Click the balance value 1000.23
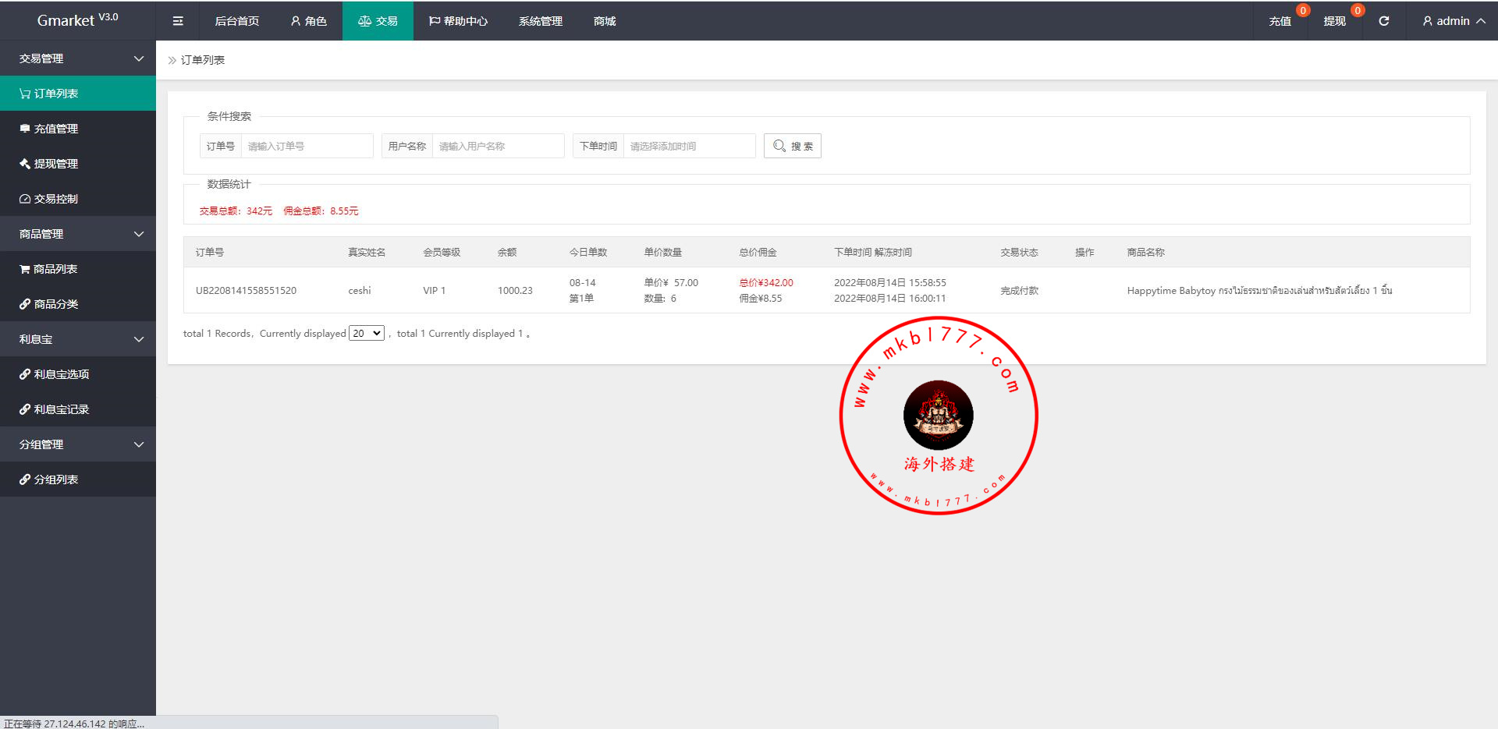This screenshot has width=1498, height=729. point(515,290)
